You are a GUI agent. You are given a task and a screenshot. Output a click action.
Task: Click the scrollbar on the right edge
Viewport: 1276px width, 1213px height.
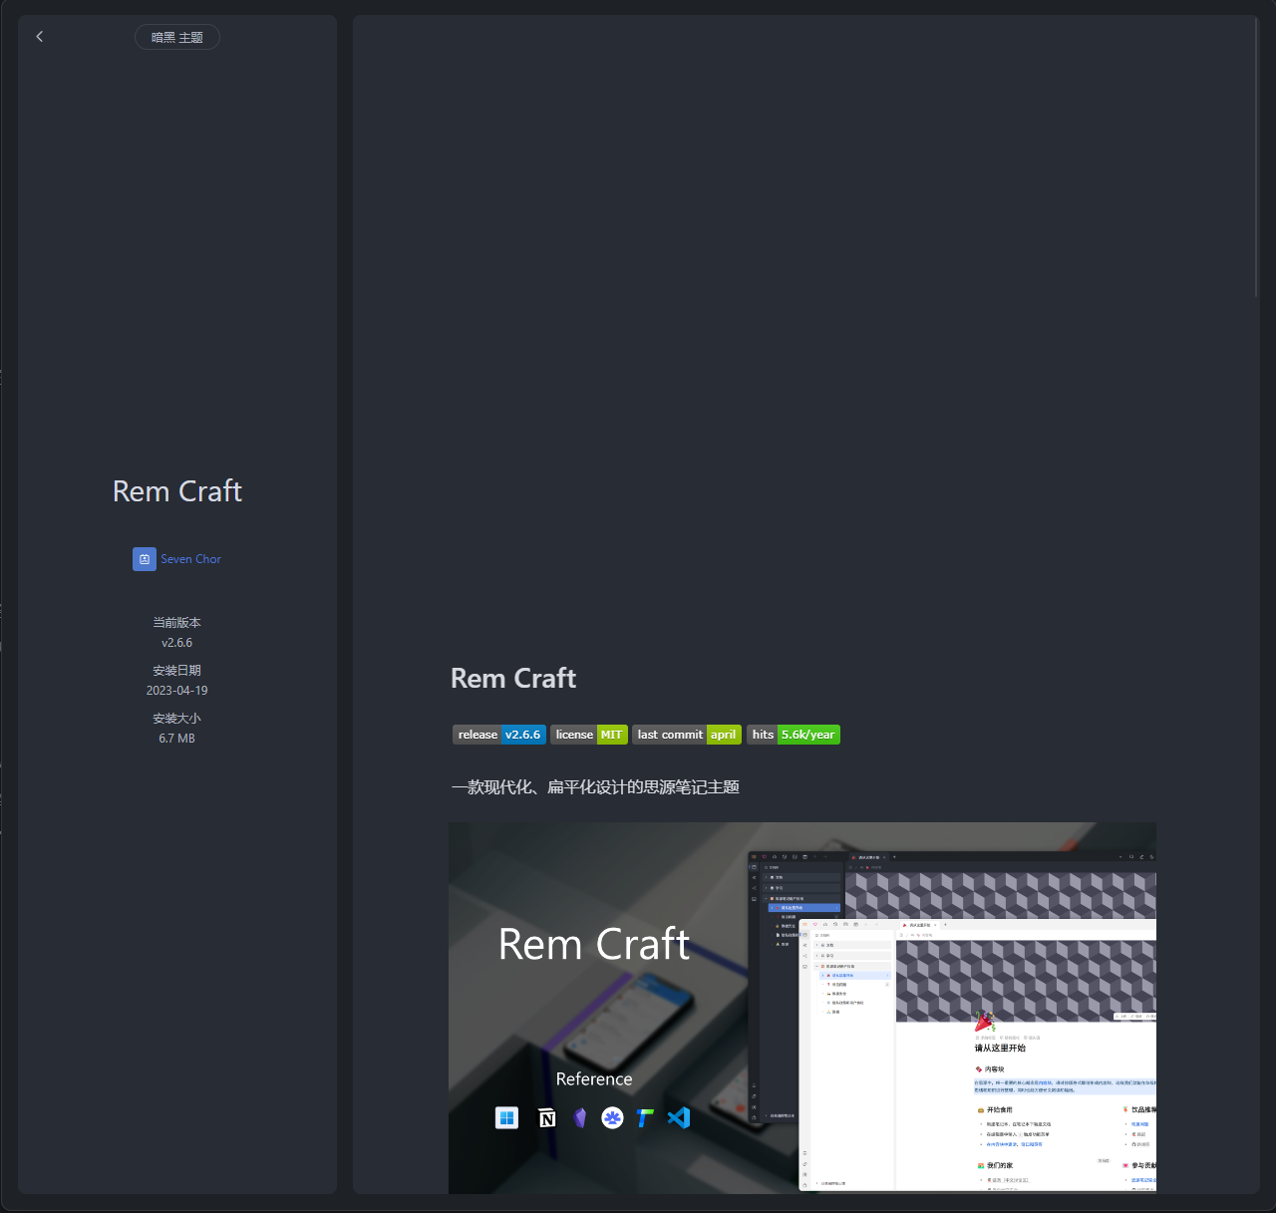tap(1258, 159)
